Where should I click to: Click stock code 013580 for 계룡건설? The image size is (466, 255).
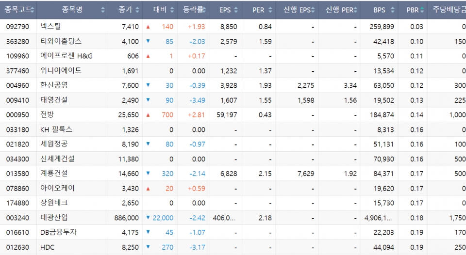coord(17,174)
